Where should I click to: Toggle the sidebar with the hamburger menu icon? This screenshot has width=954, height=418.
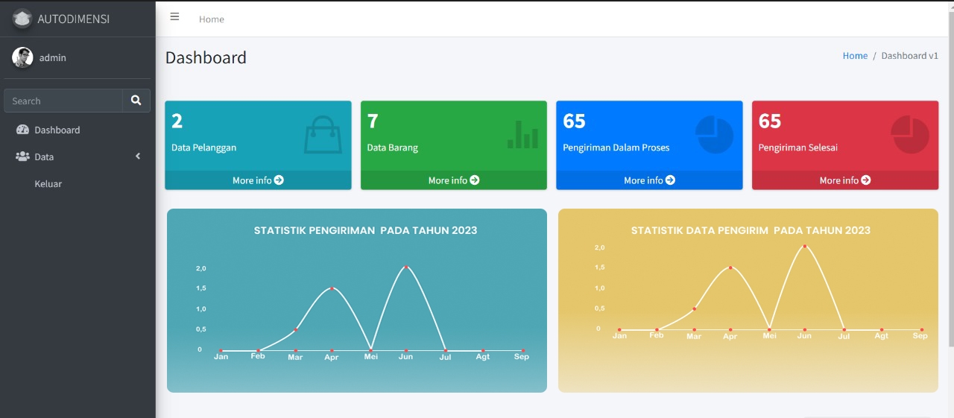(174, 16)
